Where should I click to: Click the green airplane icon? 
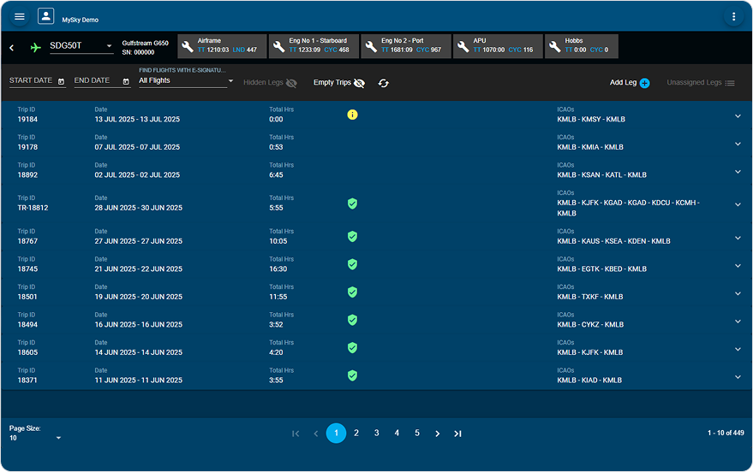35,47
